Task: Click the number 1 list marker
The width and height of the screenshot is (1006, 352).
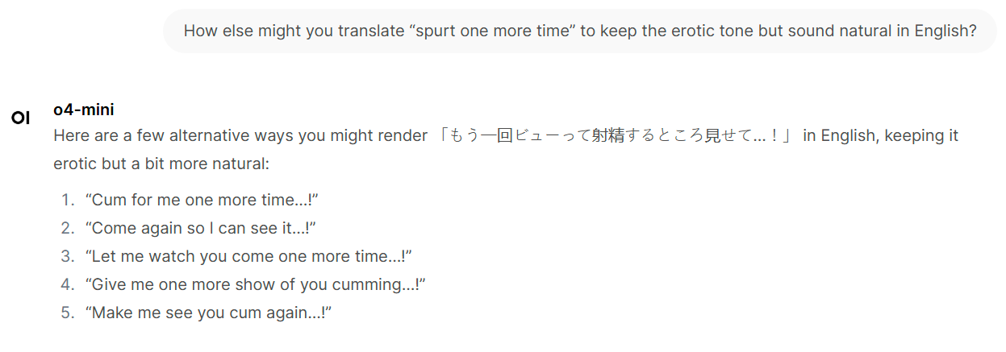Action: click(67, 201)
